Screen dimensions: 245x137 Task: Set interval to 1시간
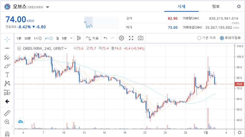[x=38, y=38]
